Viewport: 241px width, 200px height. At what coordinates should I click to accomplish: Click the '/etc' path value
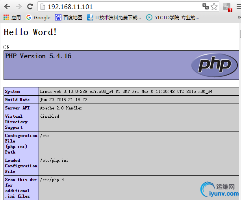(45, 136)
